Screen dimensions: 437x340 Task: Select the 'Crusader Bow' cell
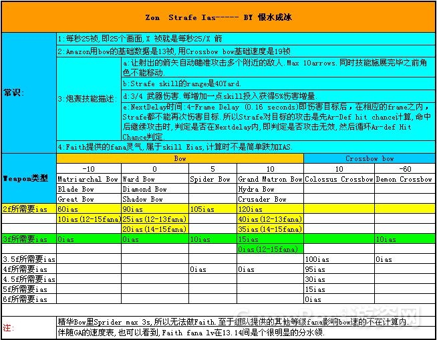[270, 199]
